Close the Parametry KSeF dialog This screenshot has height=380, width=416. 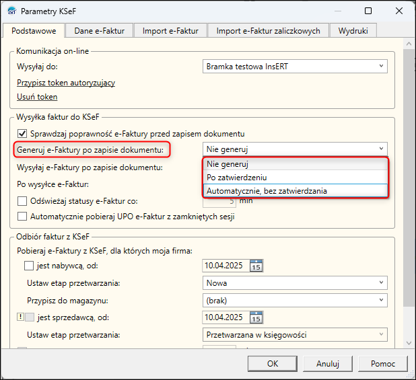click(400, 11)
